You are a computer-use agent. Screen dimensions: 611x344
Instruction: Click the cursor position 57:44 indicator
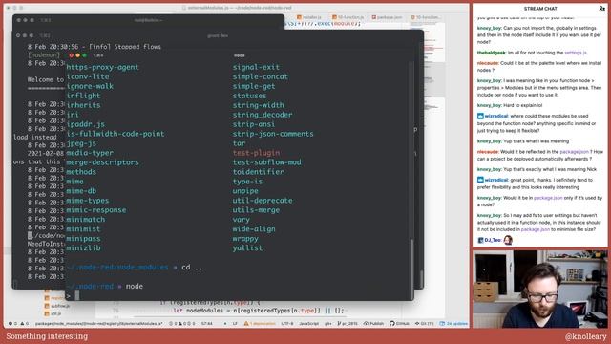coord(207,323)
